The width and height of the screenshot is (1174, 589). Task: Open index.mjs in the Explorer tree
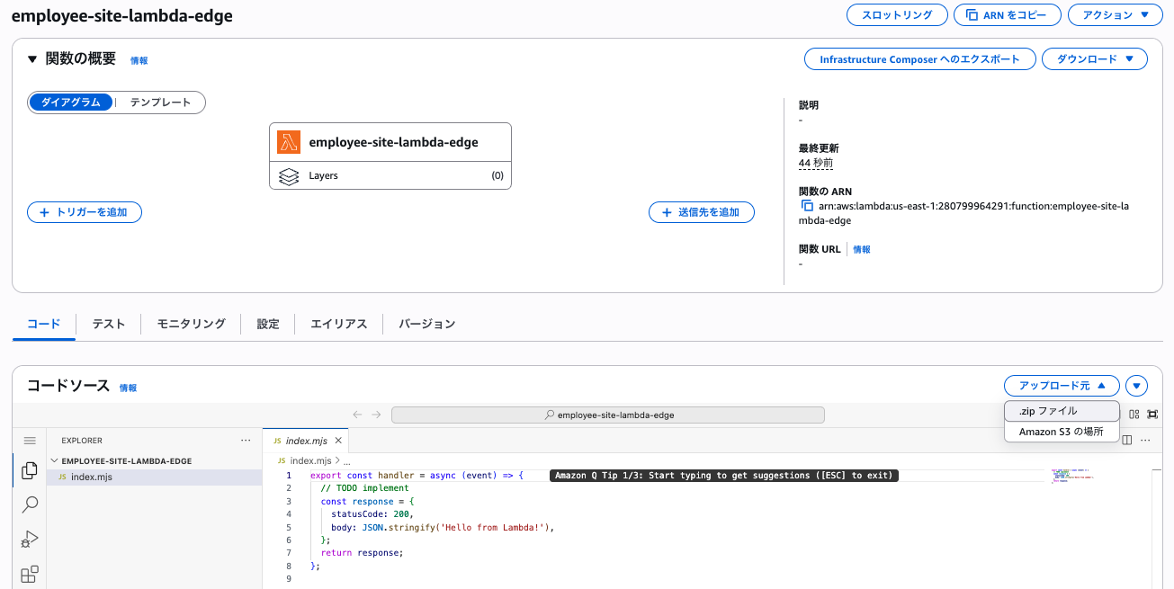coord(154,477)
